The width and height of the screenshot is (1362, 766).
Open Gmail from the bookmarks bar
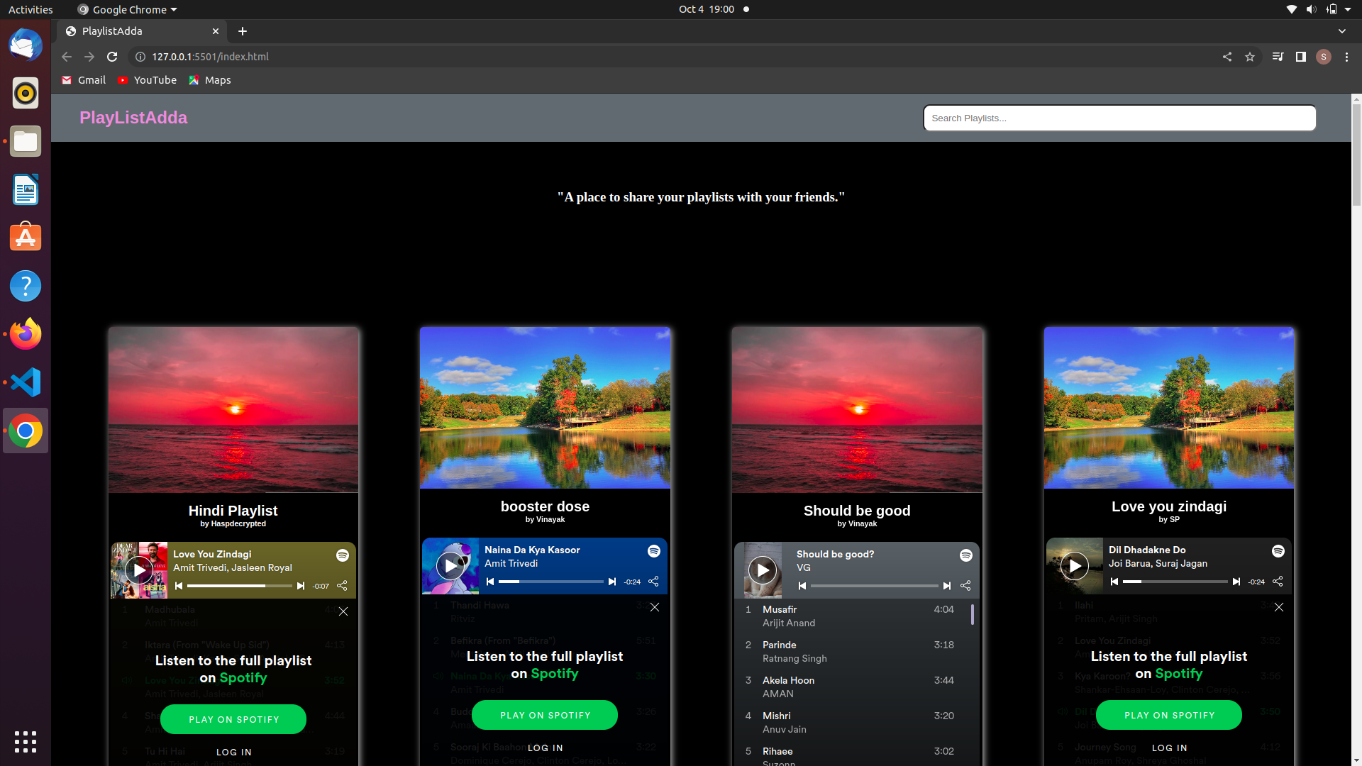(82, 80)
